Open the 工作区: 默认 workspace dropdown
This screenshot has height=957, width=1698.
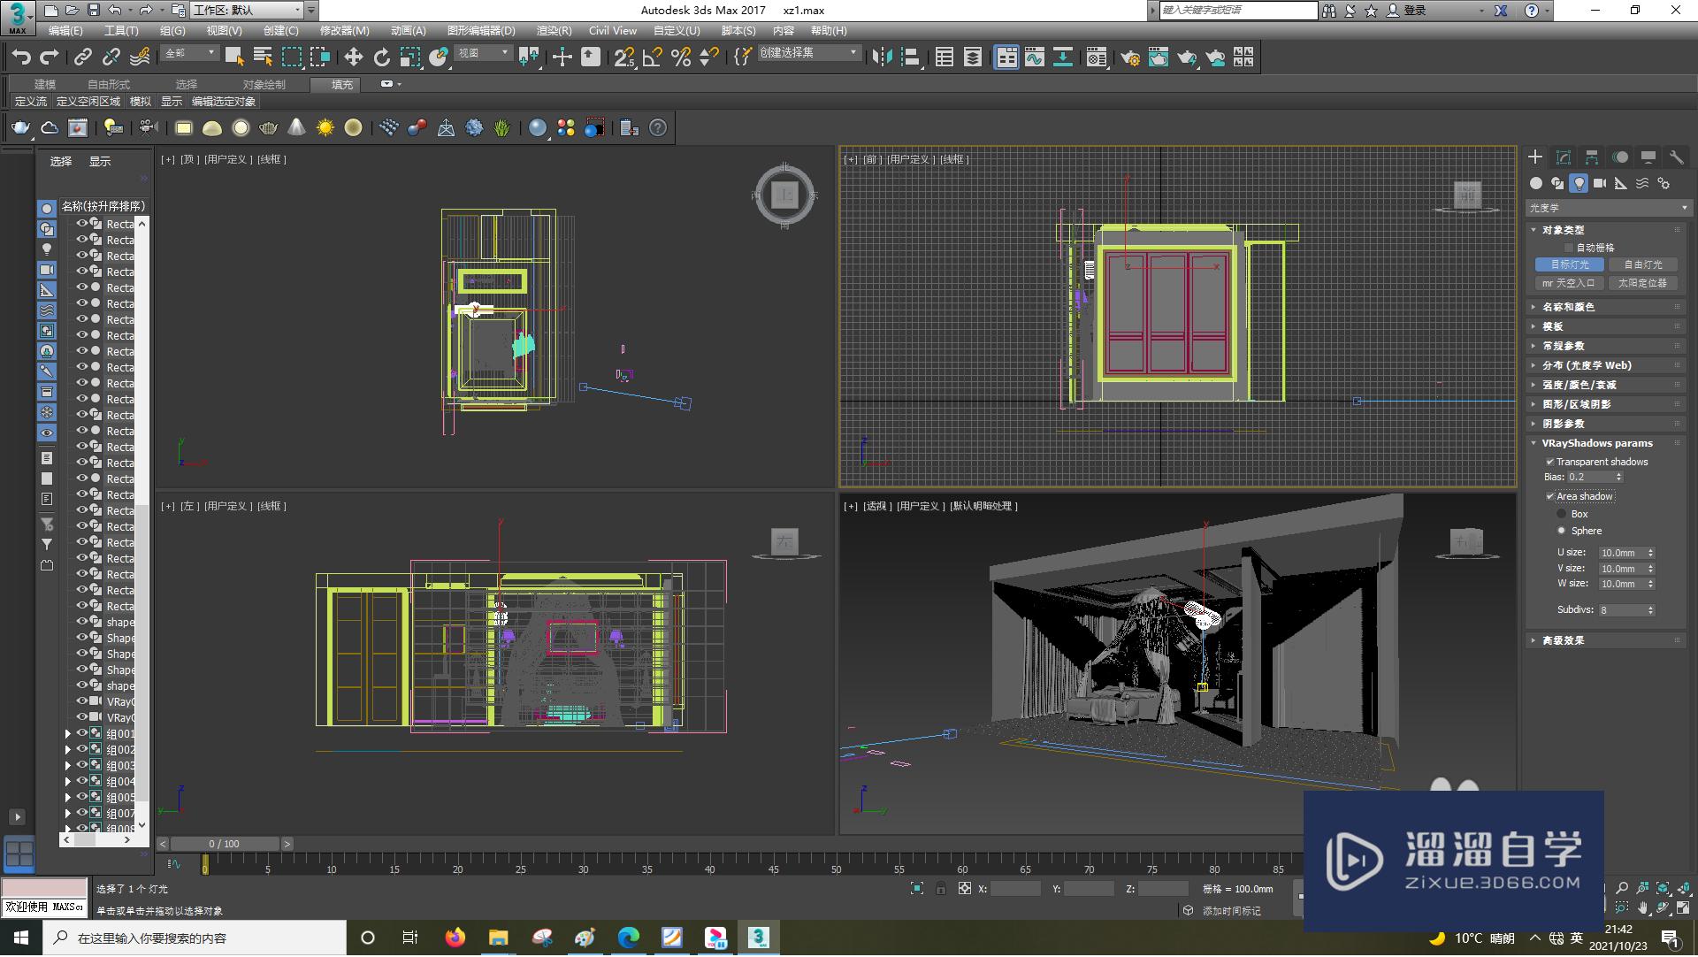pos(247,11)
